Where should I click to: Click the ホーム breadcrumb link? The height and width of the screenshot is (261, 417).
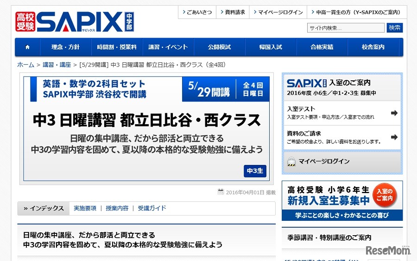point(26,65)
